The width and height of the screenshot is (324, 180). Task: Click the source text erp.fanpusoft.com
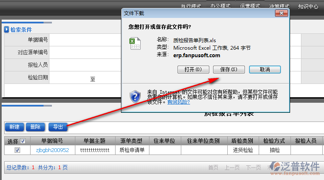[196, 56]
